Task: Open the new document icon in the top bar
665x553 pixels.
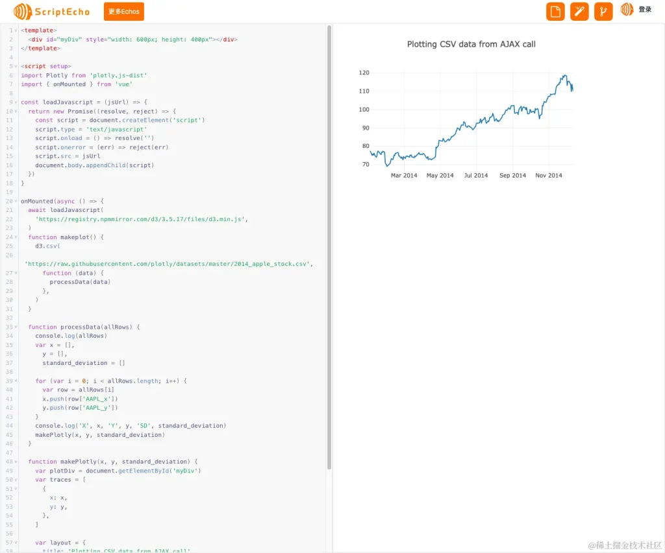Action: [555, 11]
